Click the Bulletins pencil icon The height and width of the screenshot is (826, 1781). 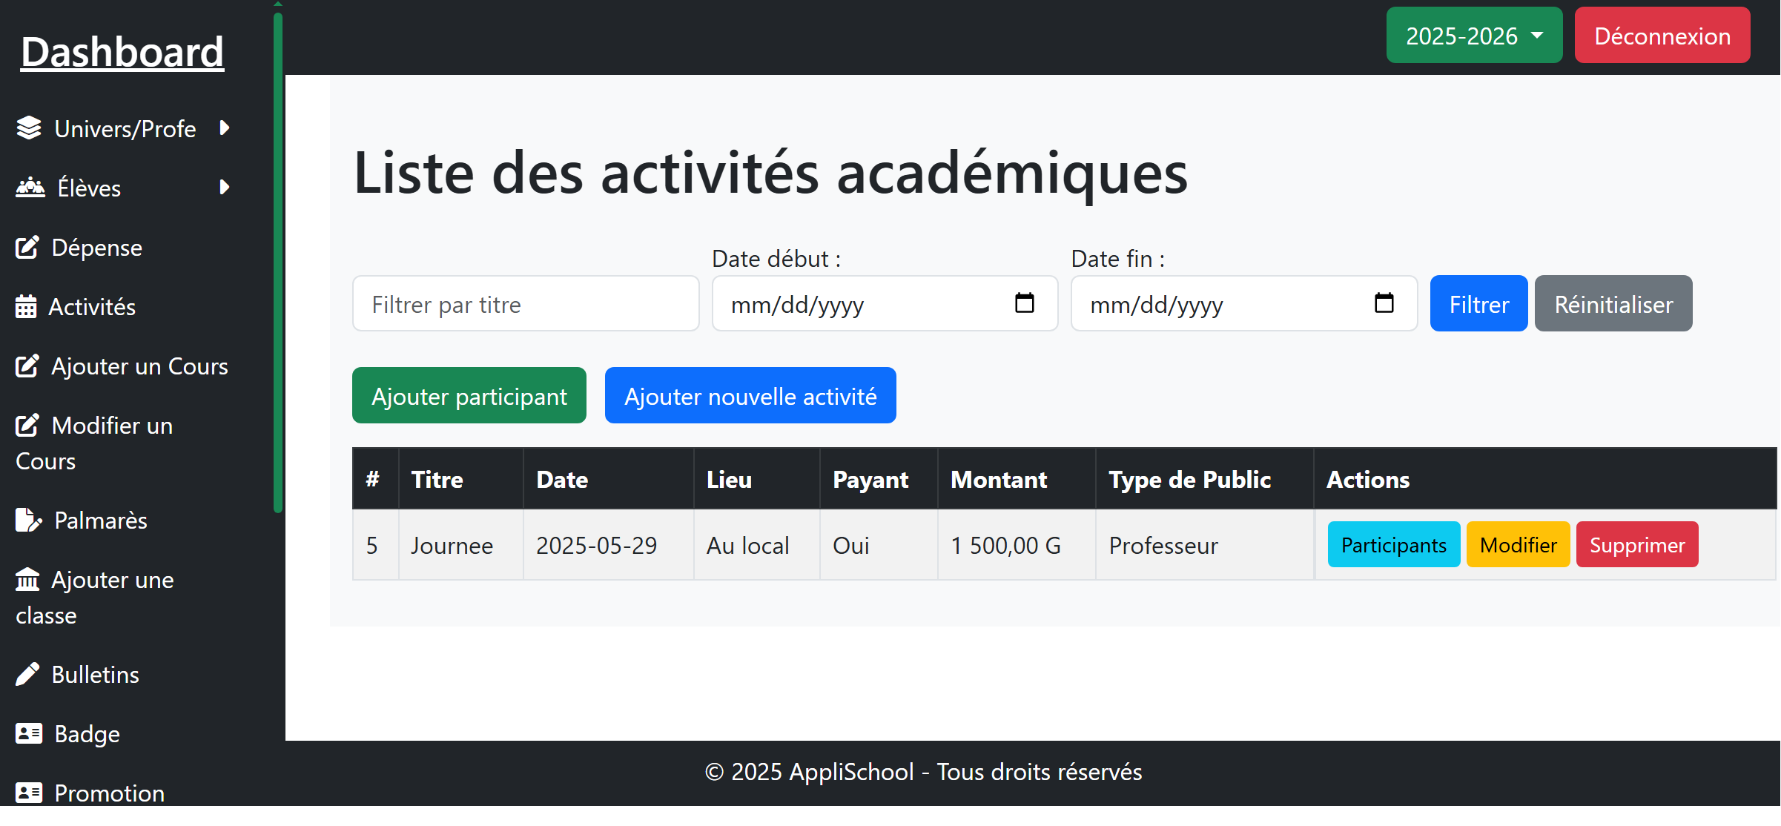pos(27,674)
